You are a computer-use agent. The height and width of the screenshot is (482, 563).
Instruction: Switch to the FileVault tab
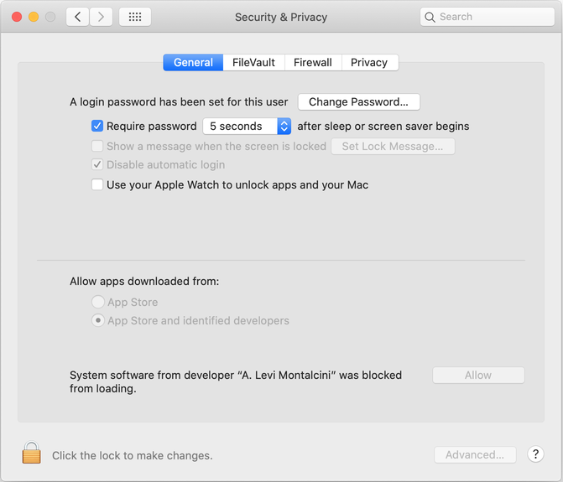click(x=253, y=62)
